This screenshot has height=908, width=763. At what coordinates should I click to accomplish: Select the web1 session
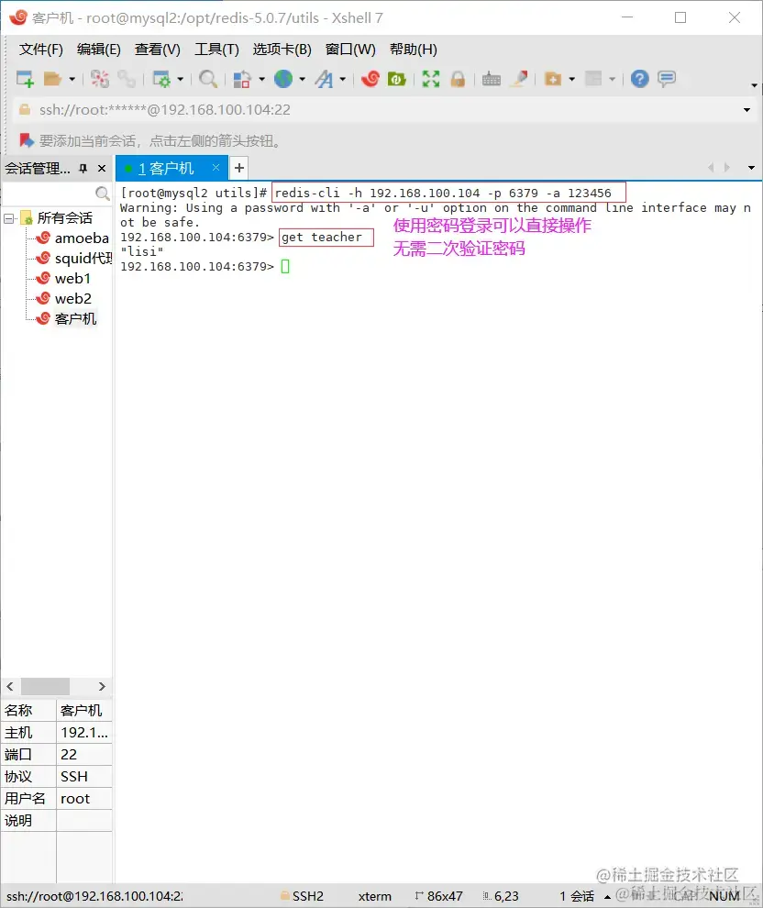point(72,279)
